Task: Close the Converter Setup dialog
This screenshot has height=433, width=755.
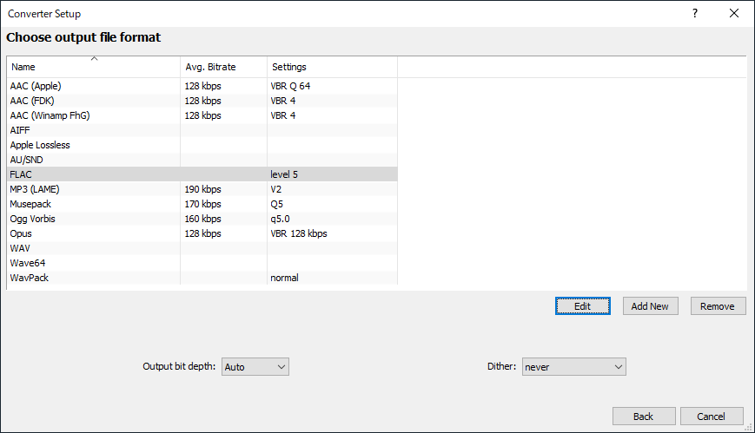Action: [x=734, y=13]
